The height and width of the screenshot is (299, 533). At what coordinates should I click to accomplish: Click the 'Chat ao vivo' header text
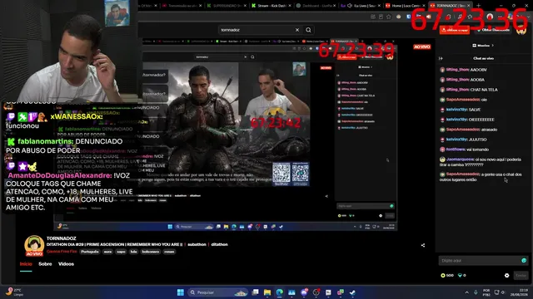(x=483, y=58)
